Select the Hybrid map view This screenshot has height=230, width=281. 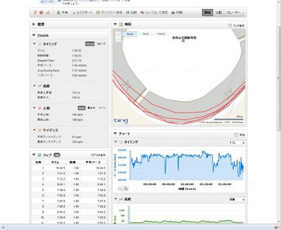coord(161,34)
